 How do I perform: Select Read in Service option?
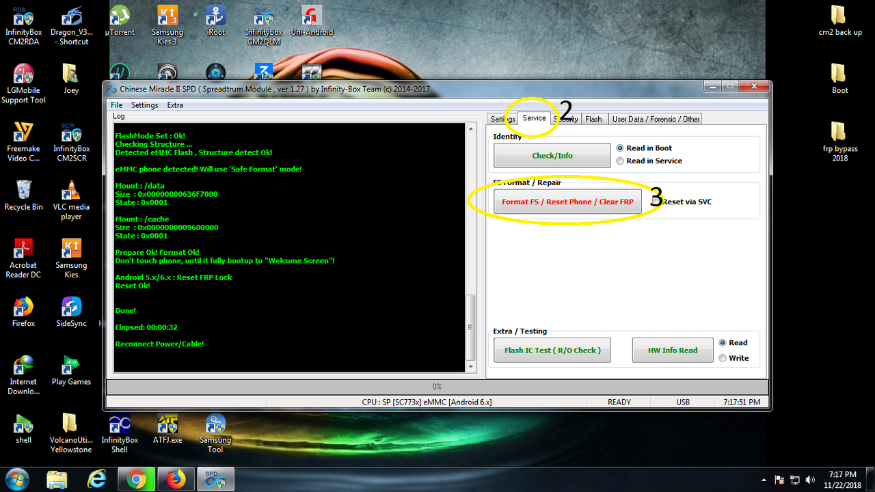[x=649, y=161]
